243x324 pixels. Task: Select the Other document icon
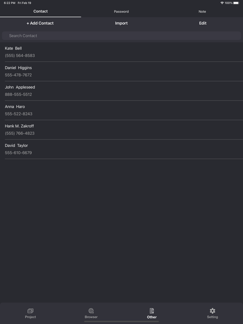click(152, 311)
